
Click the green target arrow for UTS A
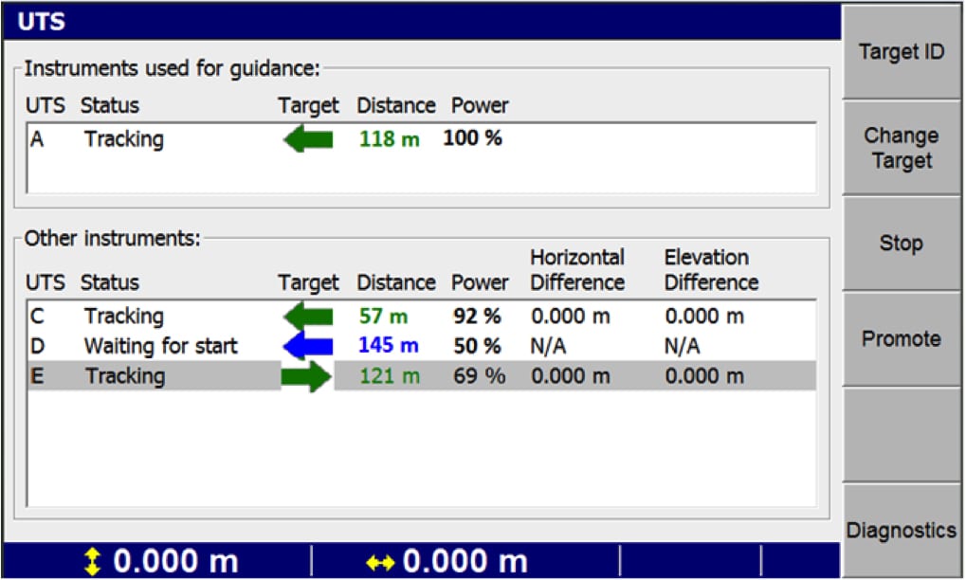click(x=308, y=139)
